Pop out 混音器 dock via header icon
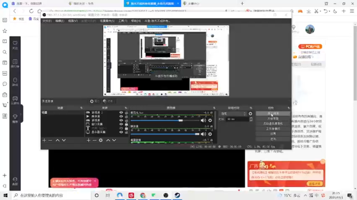 click(214, 108)
